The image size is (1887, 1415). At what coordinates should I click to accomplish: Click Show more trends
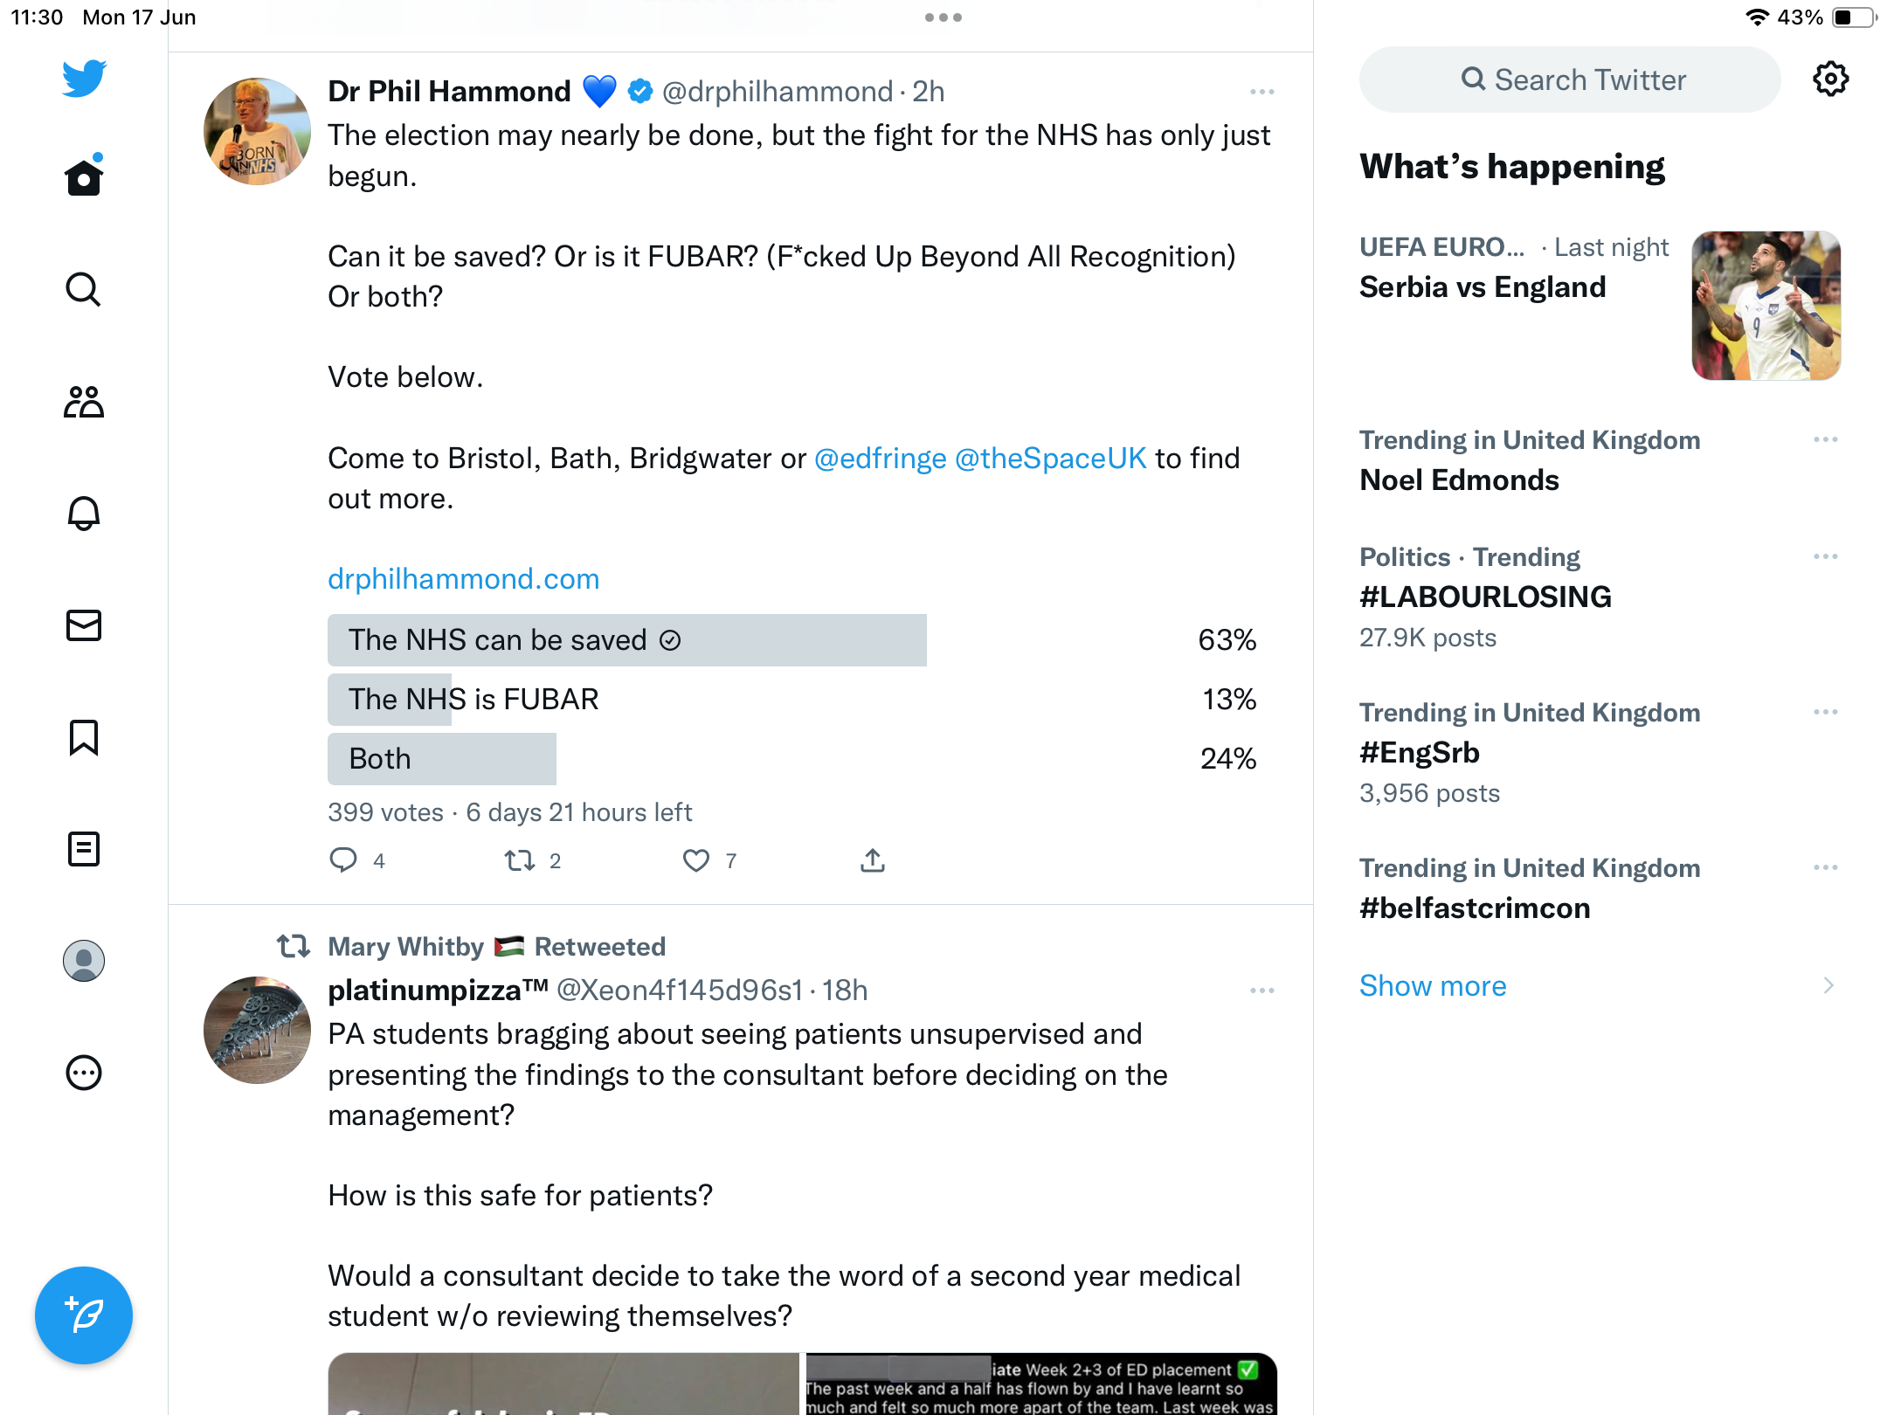pyautogui.click(x=1433, y=986)
